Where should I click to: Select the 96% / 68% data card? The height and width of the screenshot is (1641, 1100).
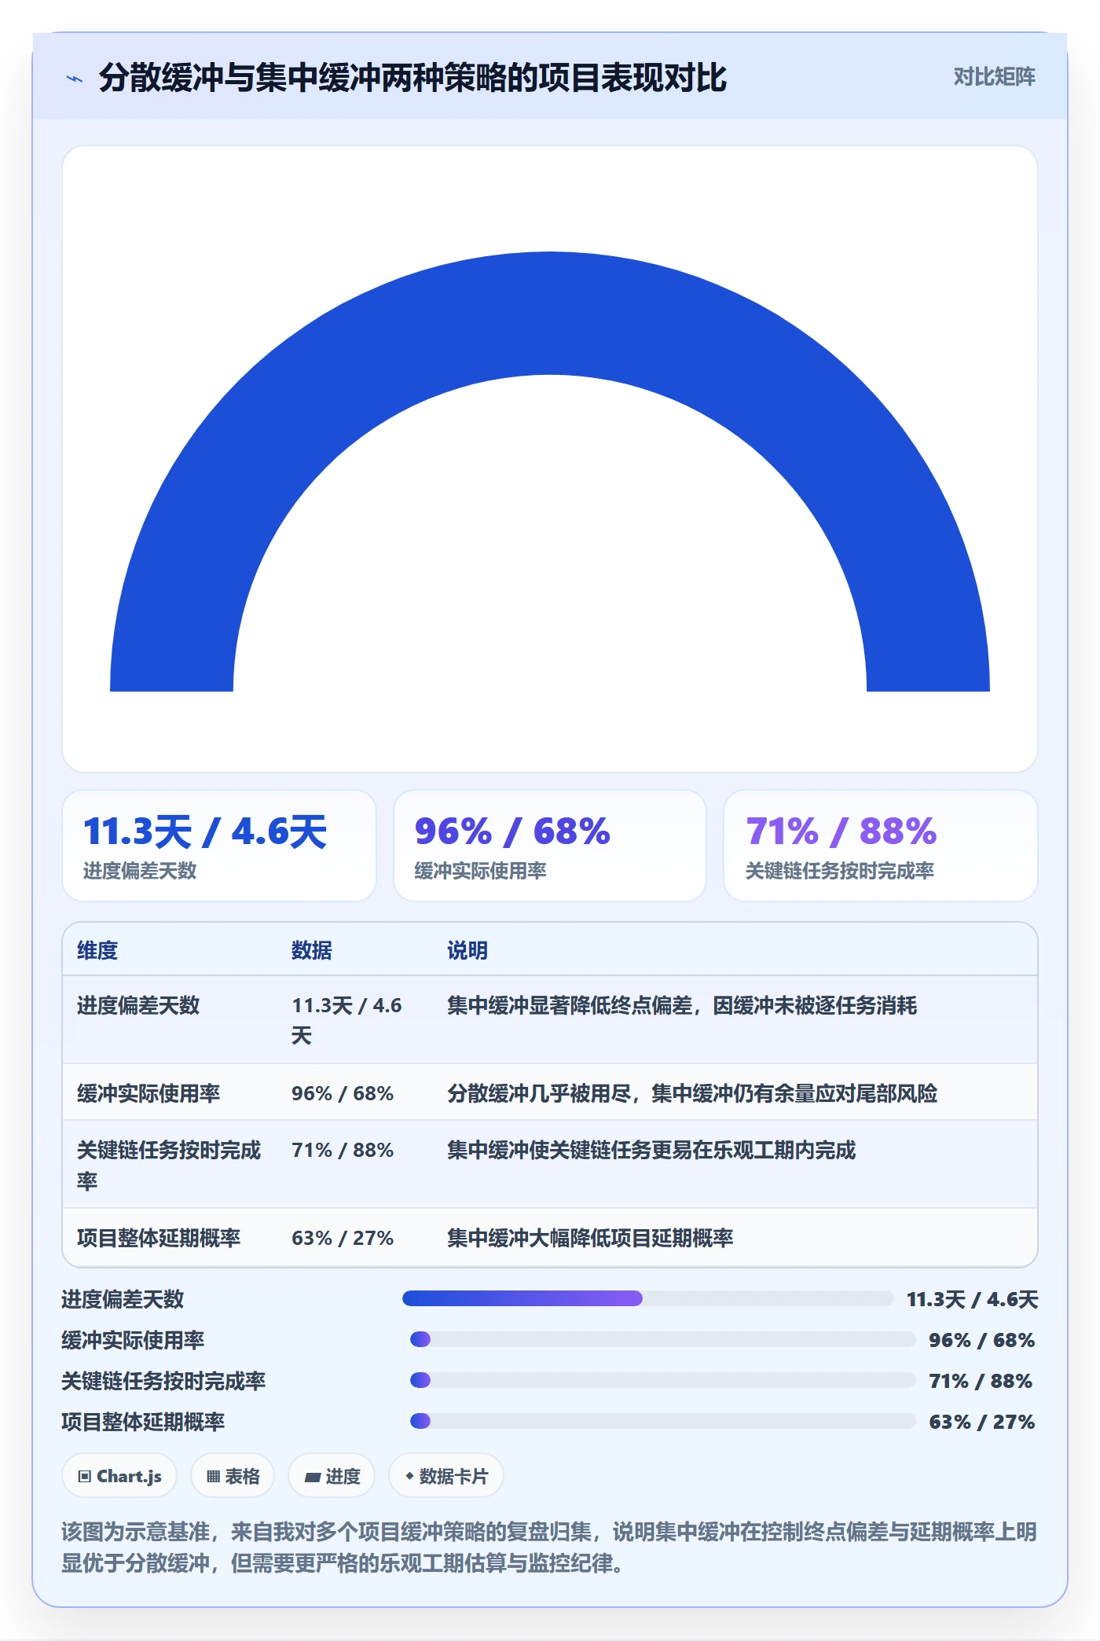[550, 846]
